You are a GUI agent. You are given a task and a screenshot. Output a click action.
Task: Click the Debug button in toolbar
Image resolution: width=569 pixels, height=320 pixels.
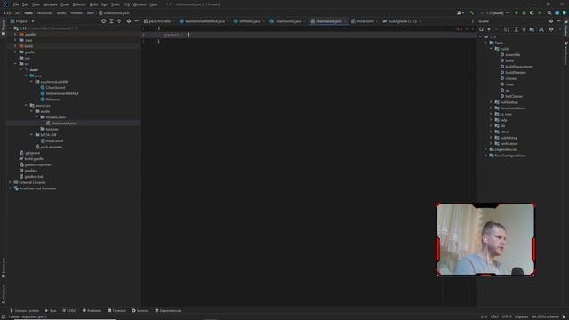coord(524,12)
